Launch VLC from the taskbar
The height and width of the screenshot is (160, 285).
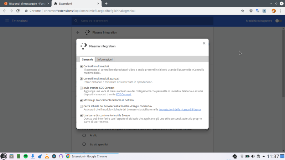(x=47, y=156)
